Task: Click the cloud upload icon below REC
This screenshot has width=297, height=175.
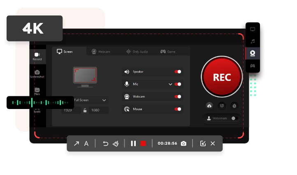Action: point(209,106)
